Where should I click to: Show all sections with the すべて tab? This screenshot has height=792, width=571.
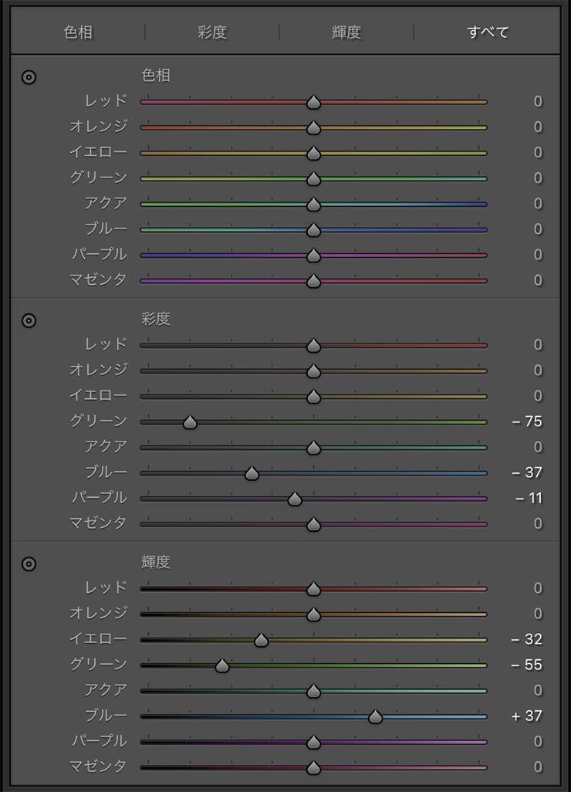tap(488, 32)
